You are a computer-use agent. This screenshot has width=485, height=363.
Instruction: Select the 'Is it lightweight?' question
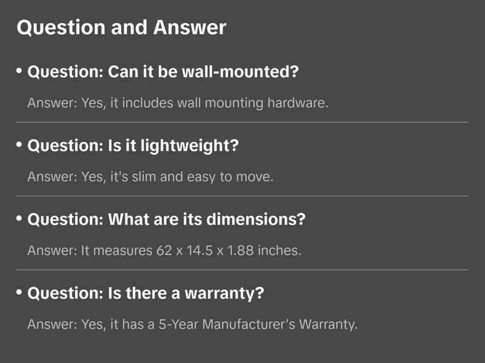click(x=134, y=146)
